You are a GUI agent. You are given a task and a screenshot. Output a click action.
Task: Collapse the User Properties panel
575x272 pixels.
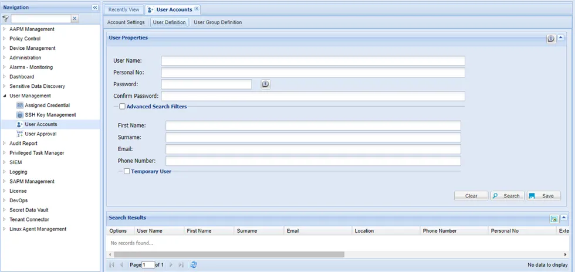click(561, 38)
